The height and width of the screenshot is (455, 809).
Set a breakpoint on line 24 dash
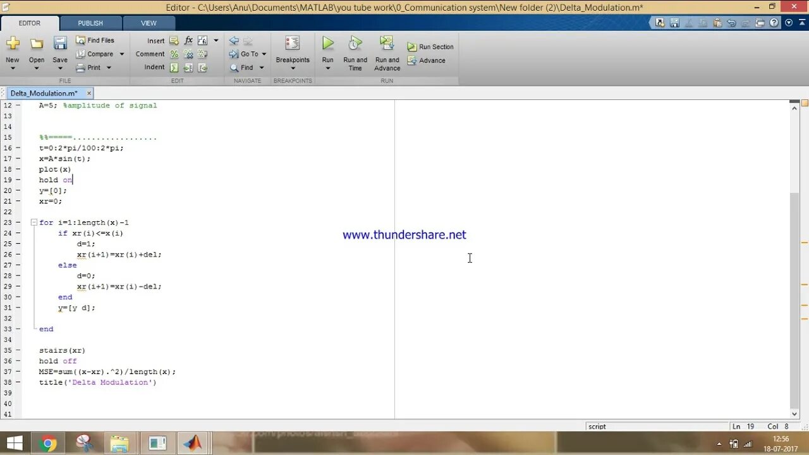click(18, 233)
